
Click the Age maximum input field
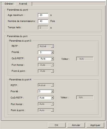(x=43, y=15)
